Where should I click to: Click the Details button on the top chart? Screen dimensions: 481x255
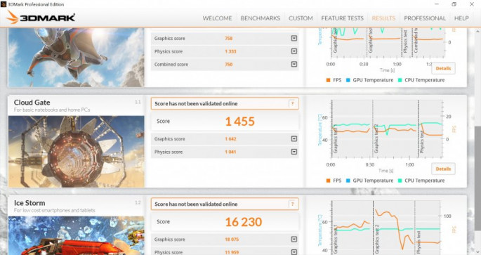click(x=443, y=68)
